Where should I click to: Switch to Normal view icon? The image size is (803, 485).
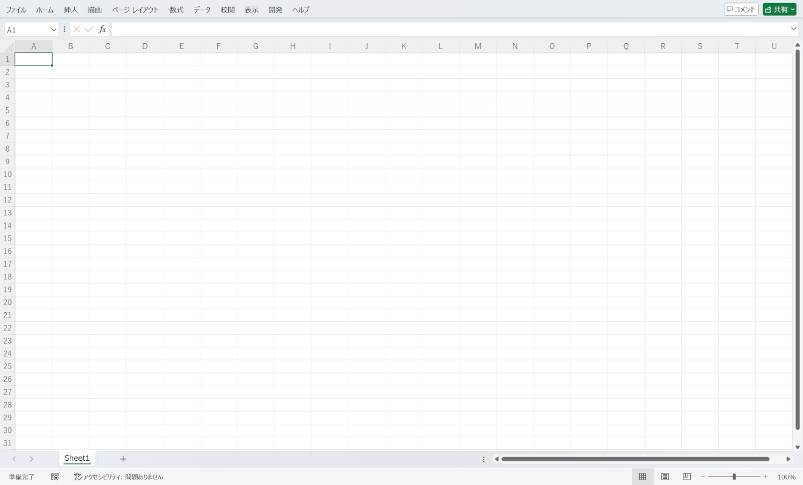pos(643,477)
